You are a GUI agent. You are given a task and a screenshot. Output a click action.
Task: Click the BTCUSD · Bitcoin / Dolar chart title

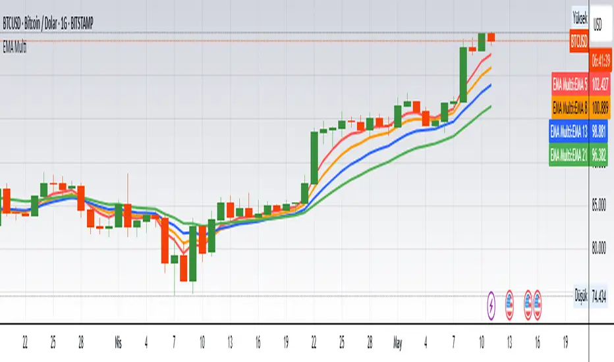tap(48, 24)
